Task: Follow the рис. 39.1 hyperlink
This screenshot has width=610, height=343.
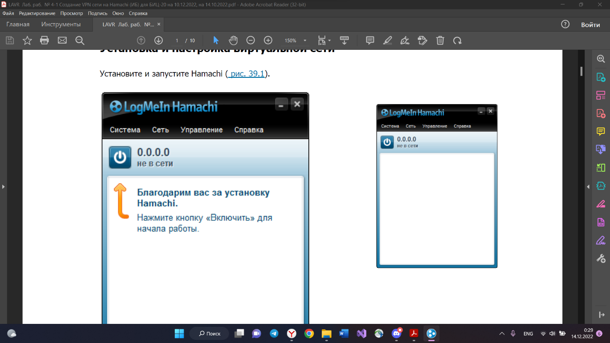Action: tap(246, 74)
